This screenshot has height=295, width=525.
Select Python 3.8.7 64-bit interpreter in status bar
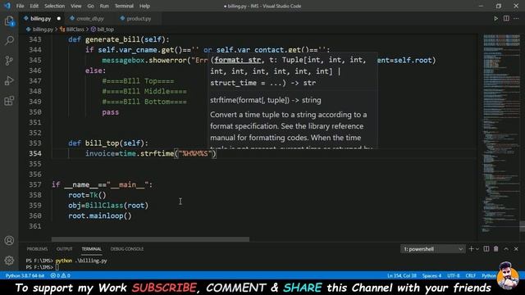point(25,275)
